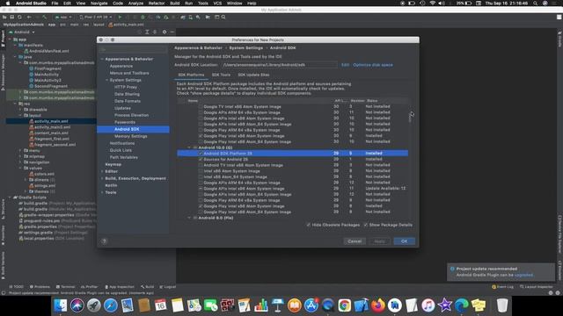Collapse the Android 10.0 (Q) group
563x316 pixels.
(189, 147)
